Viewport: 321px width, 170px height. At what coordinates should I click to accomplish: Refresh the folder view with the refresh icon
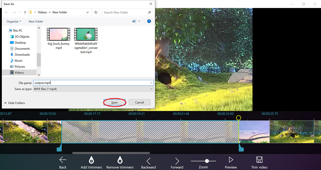[x=96, y=12]
